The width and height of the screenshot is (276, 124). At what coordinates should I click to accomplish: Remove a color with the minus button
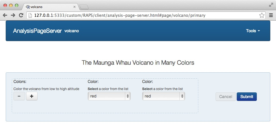tap(19, 96)
